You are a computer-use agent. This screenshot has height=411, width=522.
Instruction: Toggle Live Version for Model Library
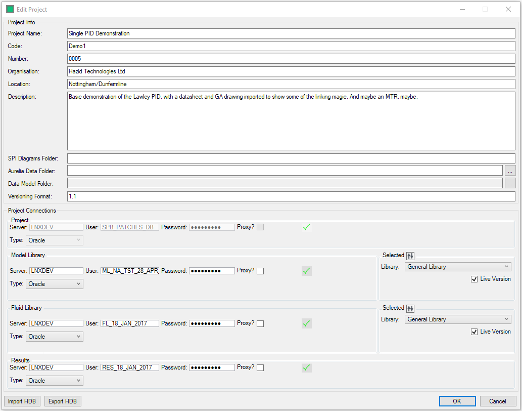pos(474,279)
